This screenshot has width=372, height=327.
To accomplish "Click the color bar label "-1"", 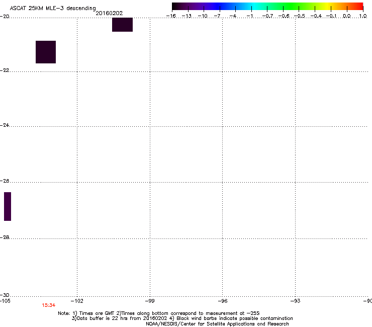I will 250,16.
